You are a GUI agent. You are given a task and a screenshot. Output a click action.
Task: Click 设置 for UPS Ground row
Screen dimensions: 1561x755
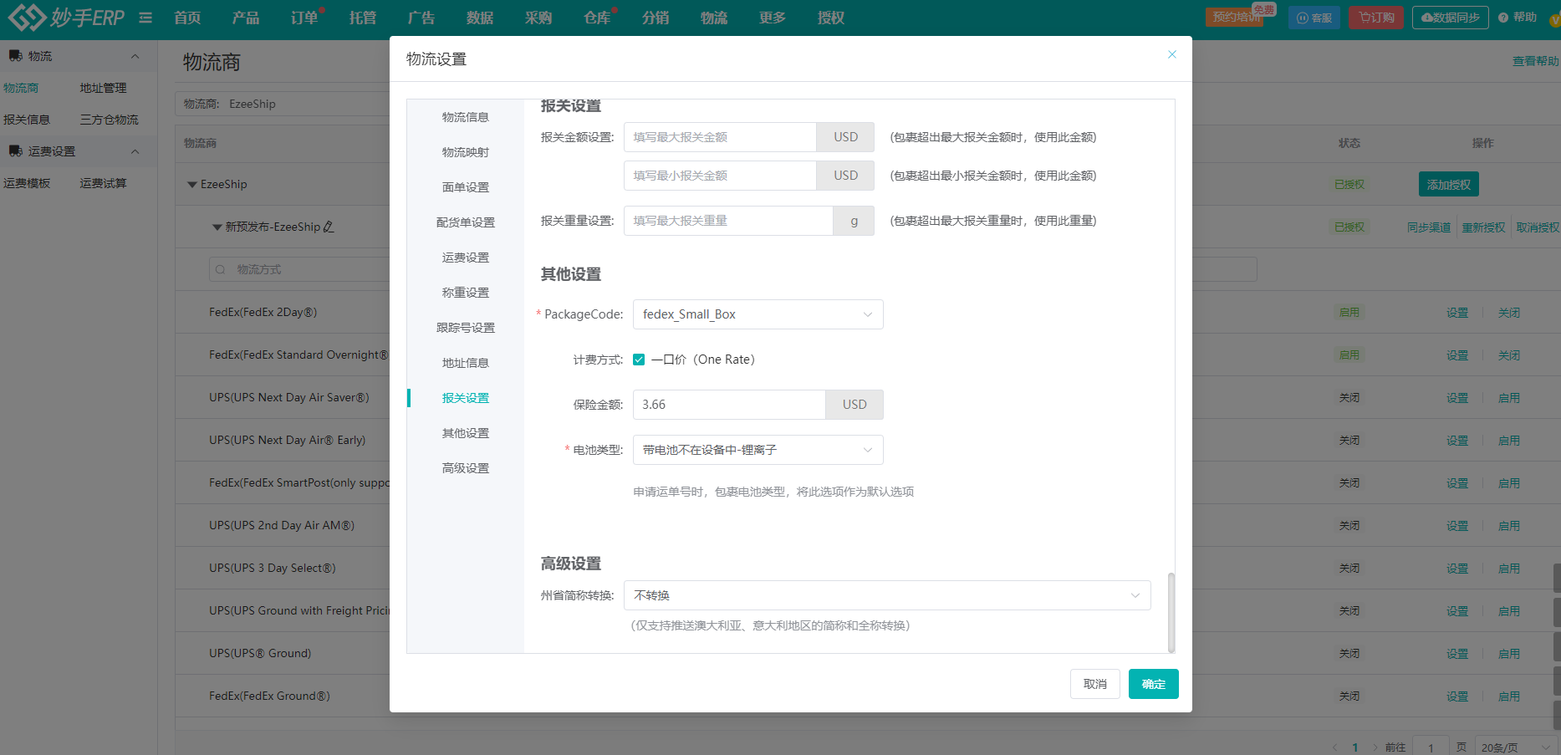click(x=1457, y=654)
